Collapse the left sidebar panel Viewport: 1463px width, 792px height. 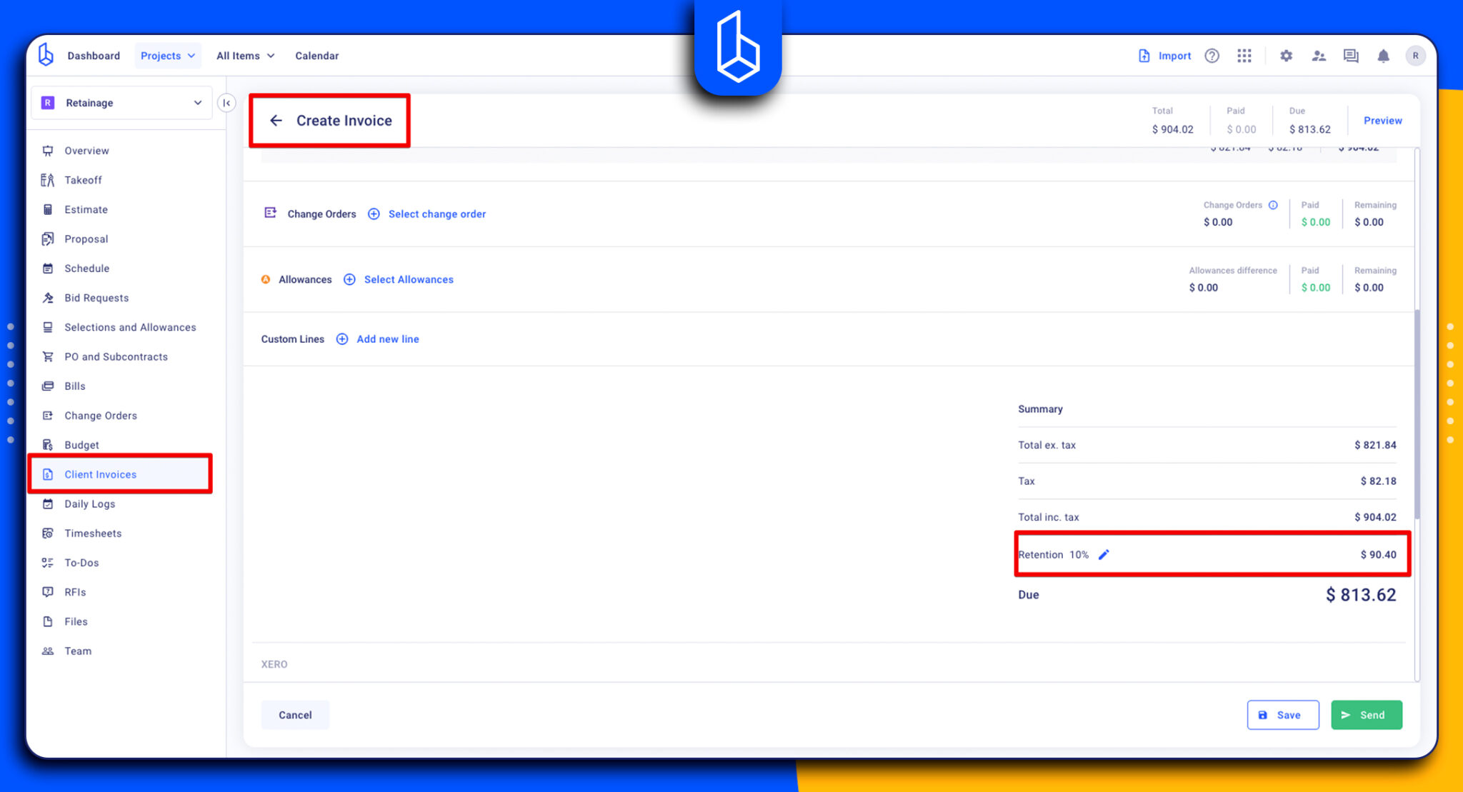226,103
